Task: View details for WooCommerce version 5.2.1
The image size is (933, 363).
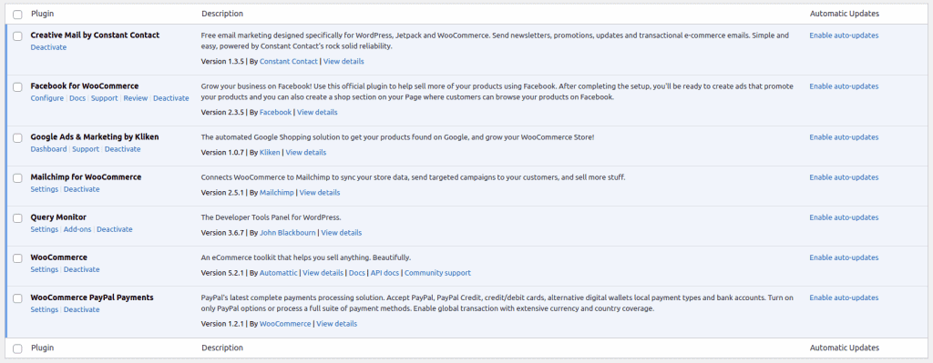Action: [323, 273]
